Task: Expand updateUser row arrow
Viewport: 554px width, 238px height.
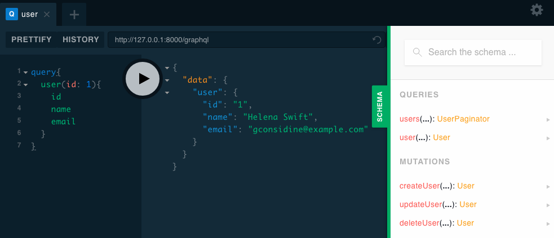Action: pos(548,205)
